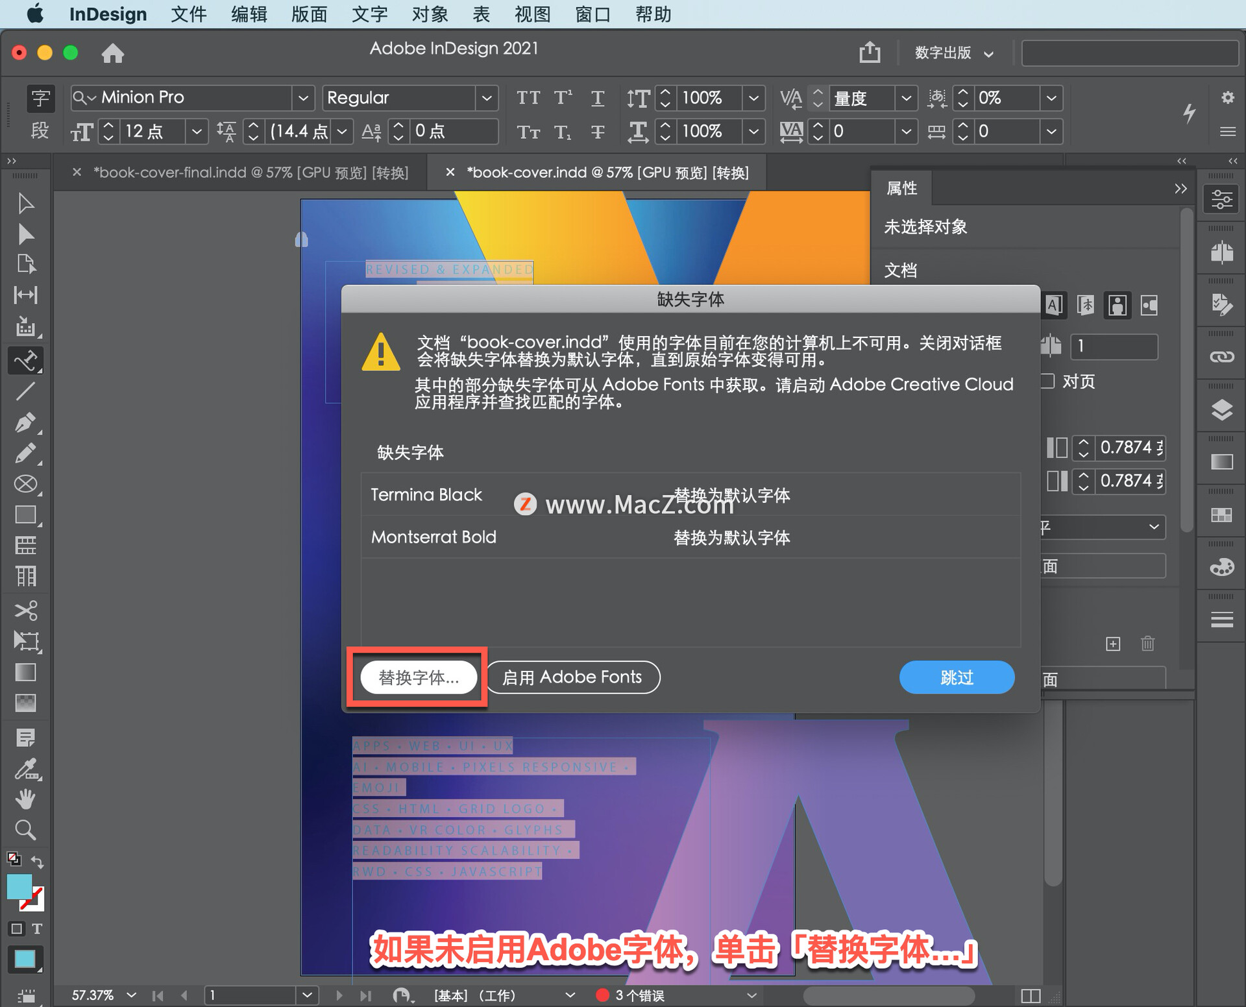Image resolution: width=1246 pixels, height=1007 pixels.
Task: Select the Gap tool
Action: [x=25, y=295]
